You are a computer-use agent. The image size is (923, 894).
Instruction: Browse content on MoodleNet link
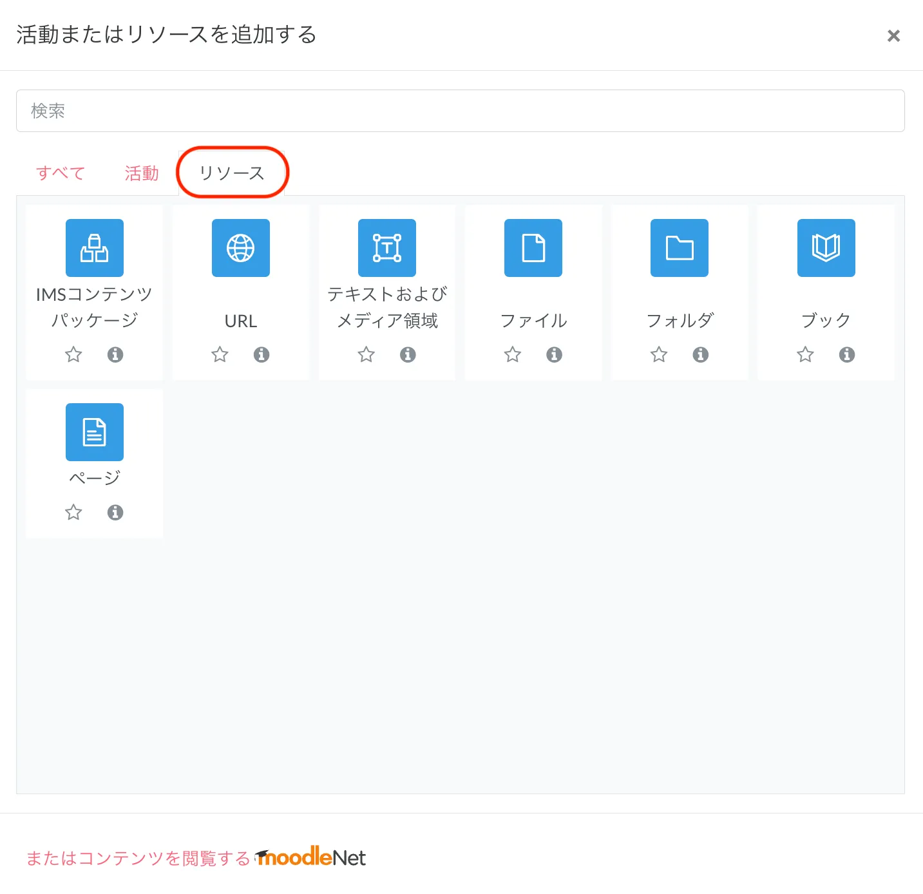tap(196, 858)
